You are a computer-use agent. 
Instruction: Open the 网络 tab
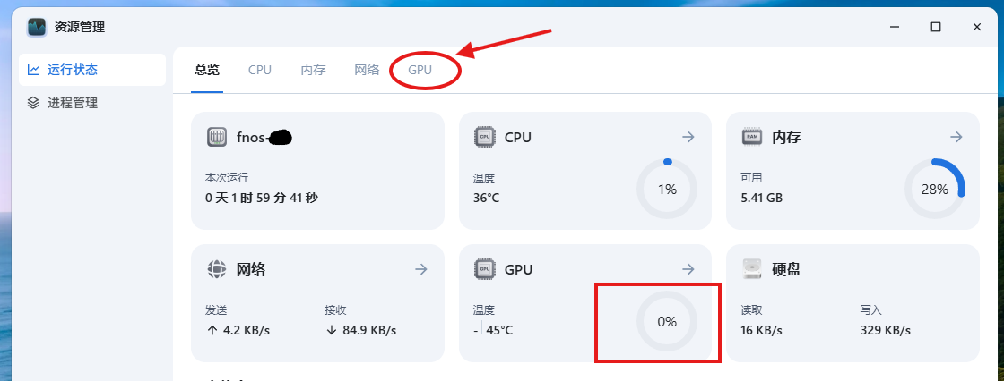(x=367, y=70)
